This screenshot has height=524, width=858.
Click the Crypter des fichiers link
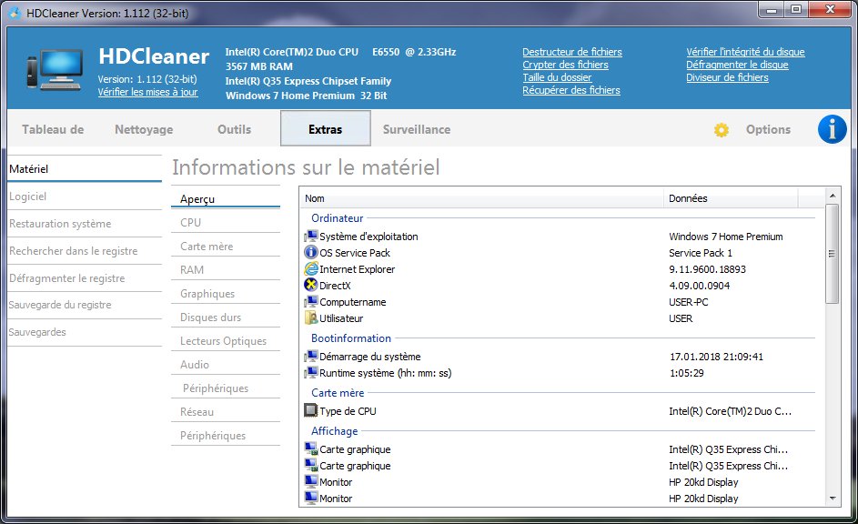pos(565,65)
